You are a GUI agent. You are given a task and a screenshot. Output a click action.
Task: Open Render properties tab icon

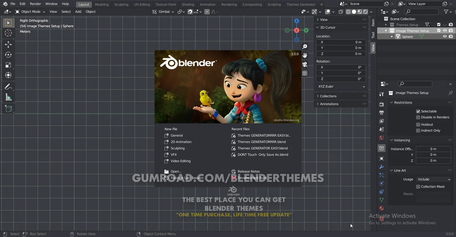coord(382,104)
